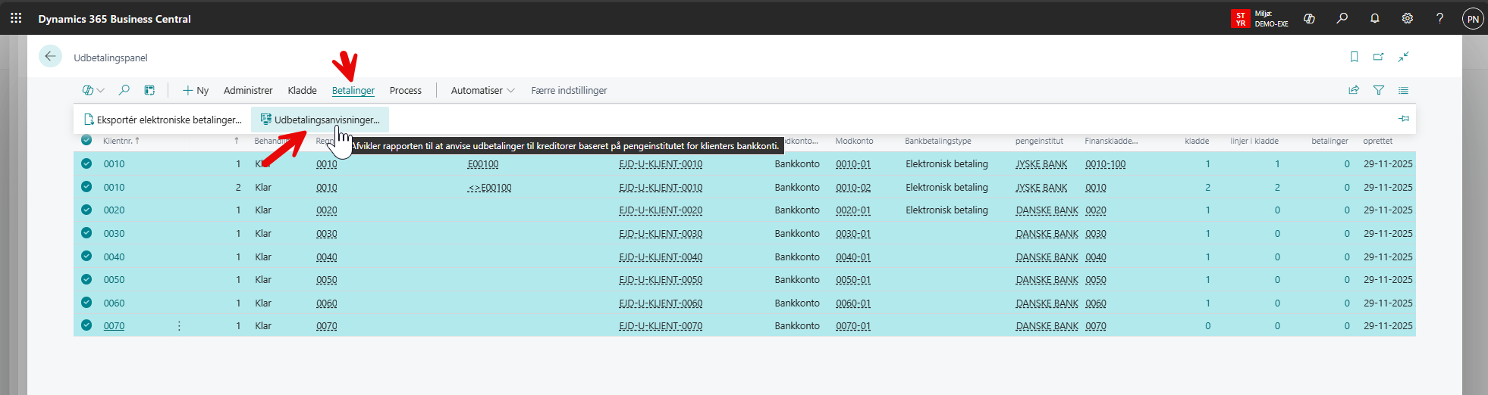Expand the Copilot dropdown in the action bar
This screenshot has height=395, width=1488.
coord(93,90)
